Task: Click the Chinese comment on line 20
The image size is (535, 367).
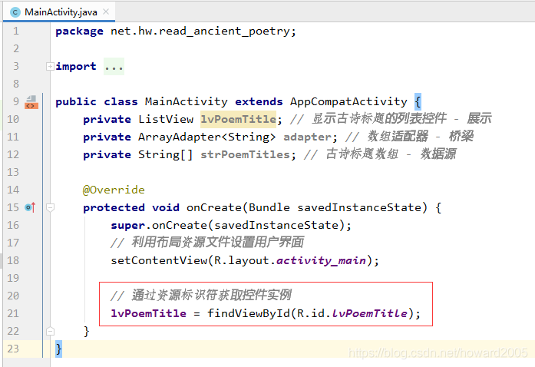Action: (200, 296)
